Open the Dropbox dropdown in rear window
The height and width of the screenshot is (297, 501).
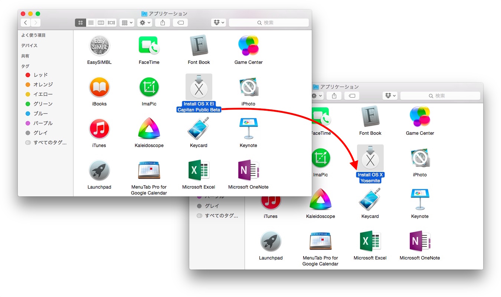[x=390, y=96]
